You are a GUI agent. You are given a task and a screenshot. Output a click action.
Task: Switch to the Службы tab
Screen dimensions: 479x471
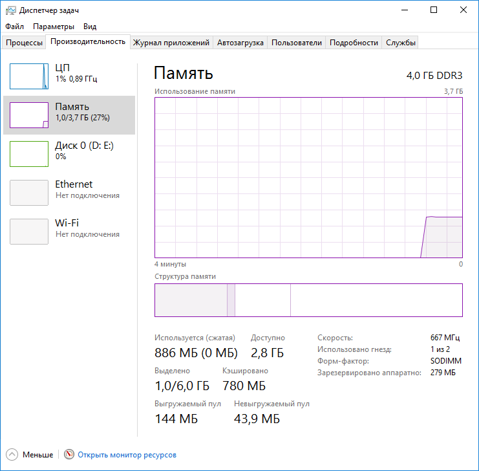coord(401,43)
